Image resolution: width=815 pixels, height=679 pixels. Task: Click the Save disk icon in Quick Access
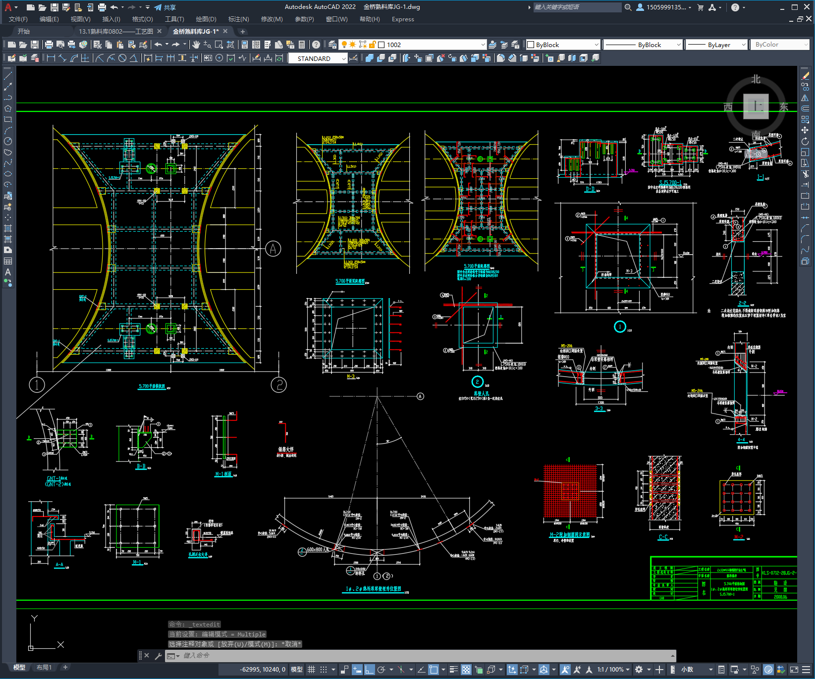coord(54,7)
